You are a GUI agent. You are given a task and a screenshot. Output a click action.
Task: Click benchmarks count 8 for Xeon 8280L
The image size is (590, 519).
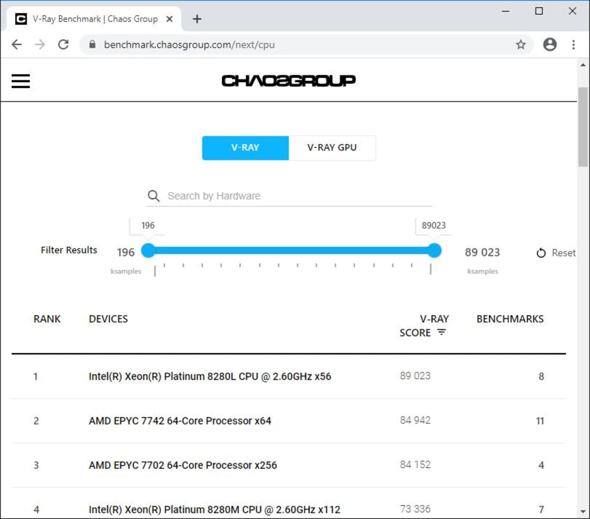541,376
